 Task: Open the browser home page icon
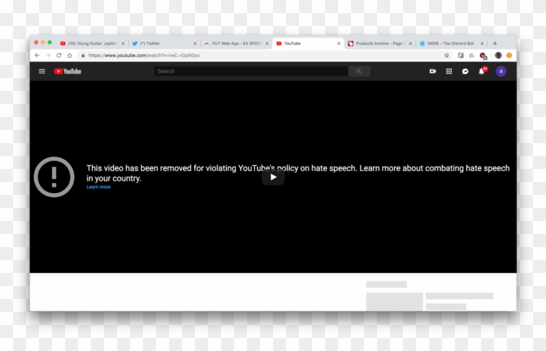tap(70, 55)
